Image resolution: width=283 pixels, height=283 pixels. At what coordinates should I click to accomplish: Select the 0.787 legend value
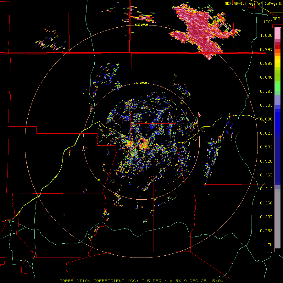266,91
